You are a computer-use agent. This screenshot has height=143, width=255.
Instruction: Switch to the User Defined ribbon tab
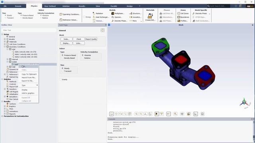(x=50, y=6)
